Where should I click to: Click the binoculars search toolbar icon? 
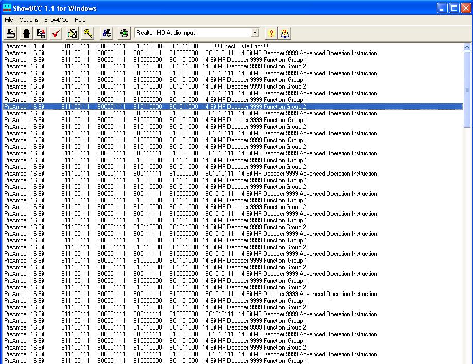click(x=107, y=33)
